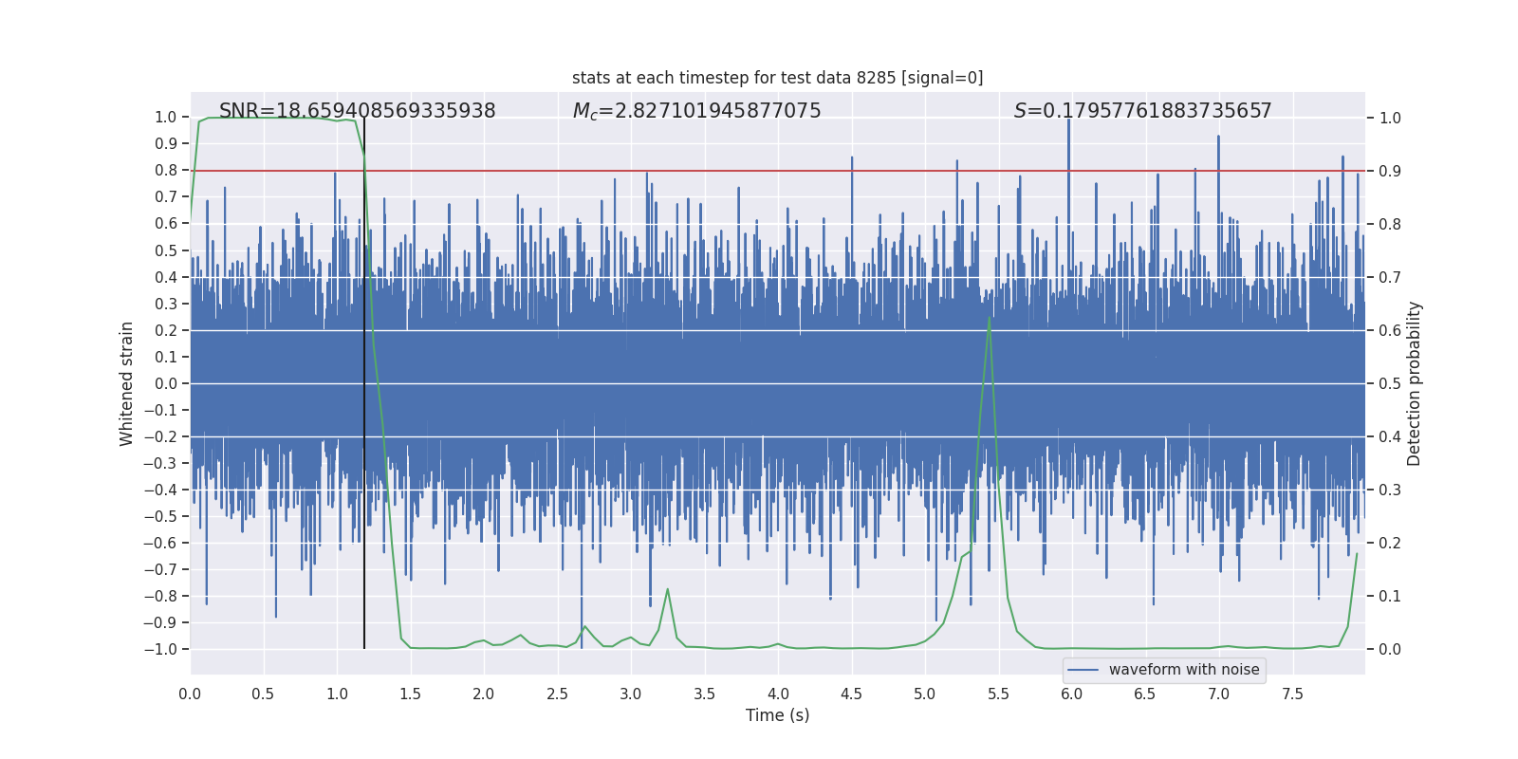Viewport: 1518px width, 759px height.
Task: Click the 'waveform with noise' legend label
Action: [x=1184, y=670]
